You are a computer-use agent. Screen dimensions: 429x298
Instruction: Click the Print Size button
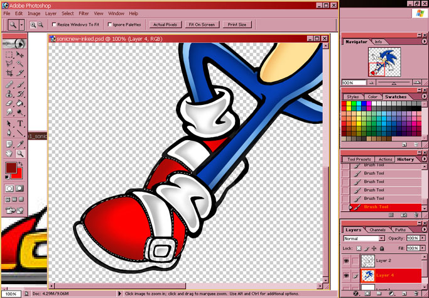click(x=237, y=25)
